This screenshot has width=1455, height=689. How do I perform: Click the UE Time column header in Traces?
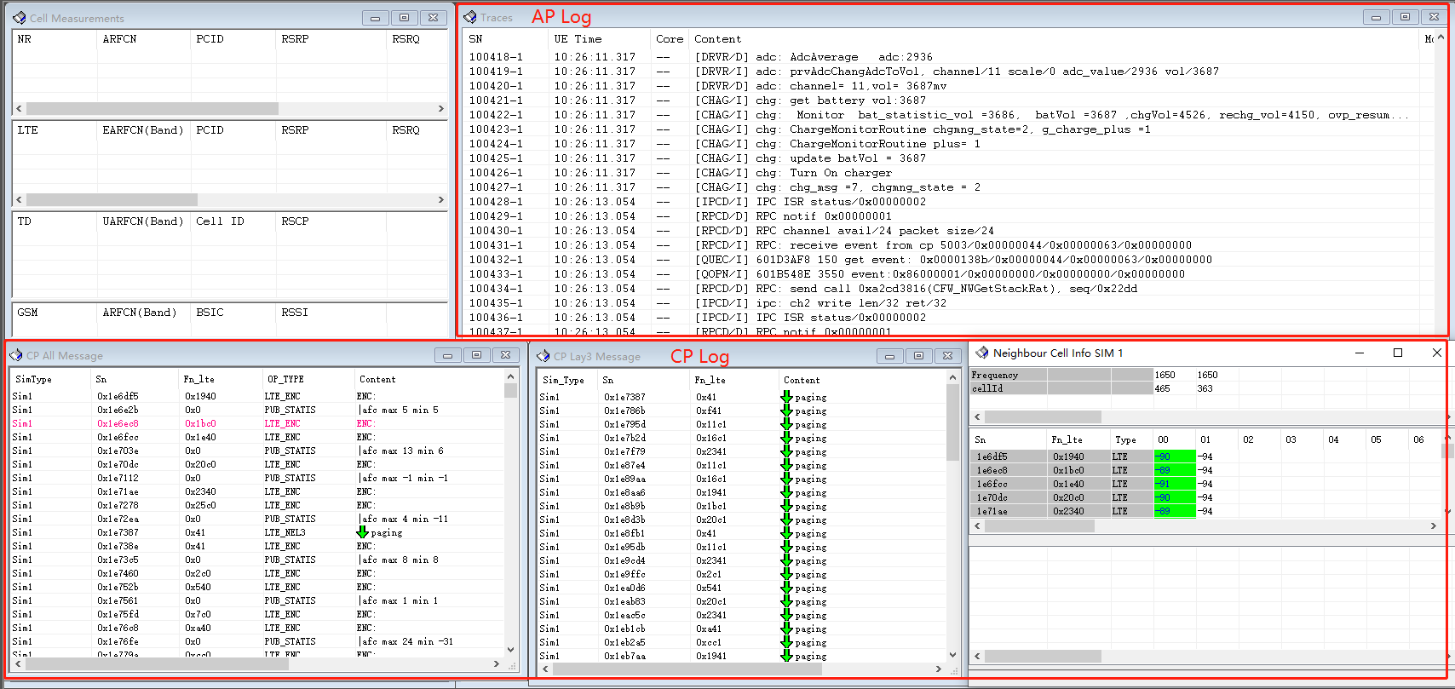[x=578, y=39]
